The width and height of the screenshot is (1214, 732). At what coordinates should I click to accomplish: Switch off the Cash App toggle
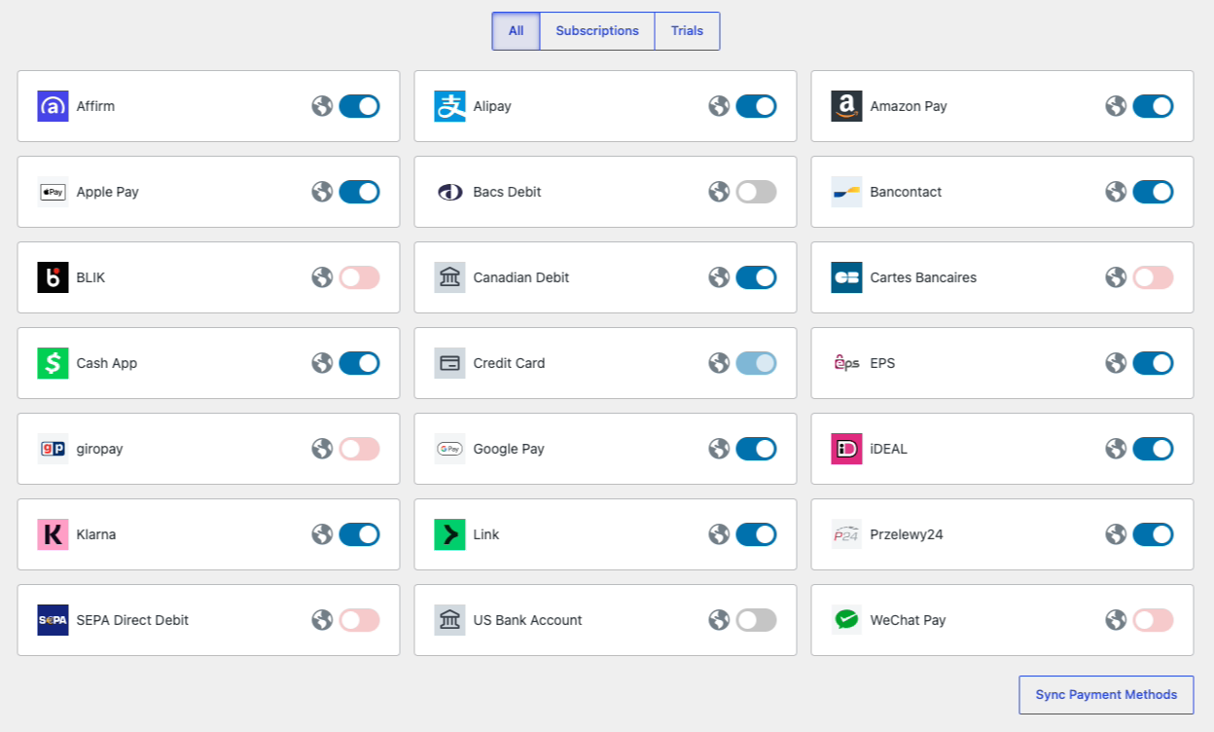click(359, 363)
